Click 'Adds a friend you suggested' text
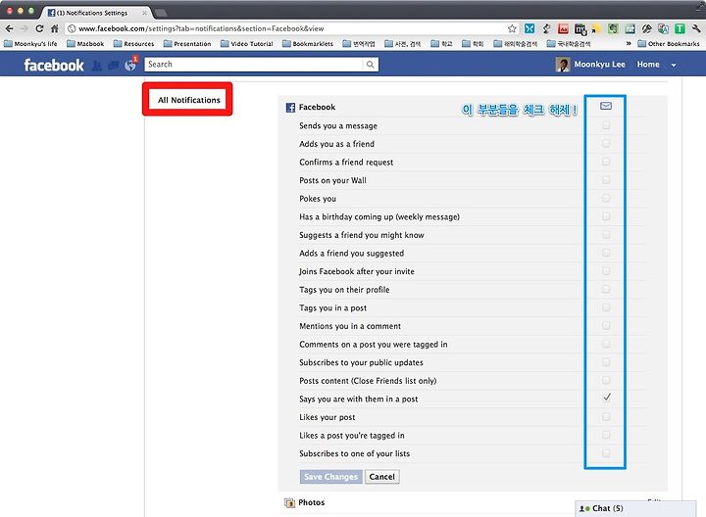The width and height of the screenshot is (706, 517). coord(352,253)
